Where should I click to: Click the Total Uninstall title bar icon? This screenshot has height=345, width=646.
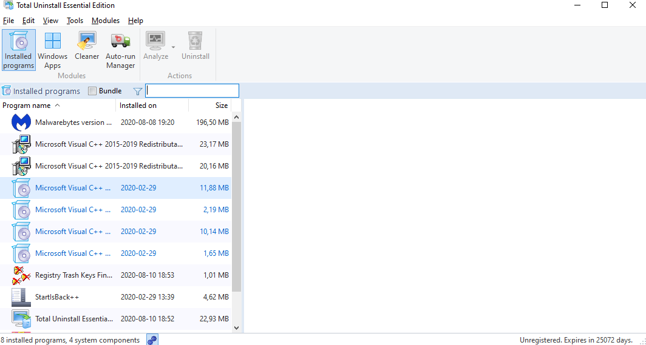pyautogui.click(x=8, y=5)
